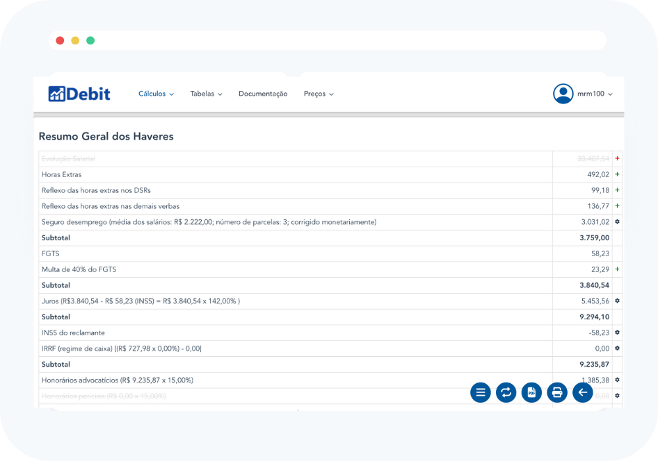The width and height of the screenshot is (658, 461).
Task: Go back using the round arrow button
Action: coord(583,392)
